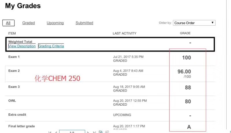Click the fit-page icon beside pagination
Image resolution: width=231 pixels, height=133 pixels.
tap(100, 132)
